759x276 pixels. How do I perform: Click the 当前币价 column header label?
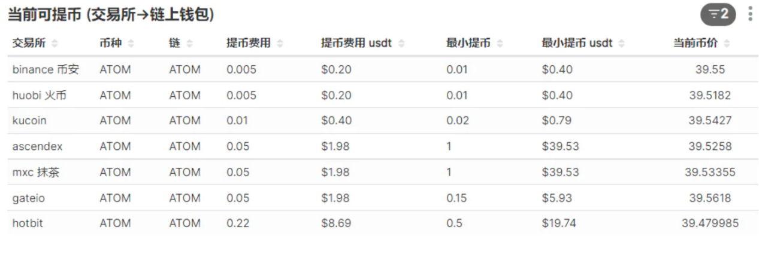696,44
